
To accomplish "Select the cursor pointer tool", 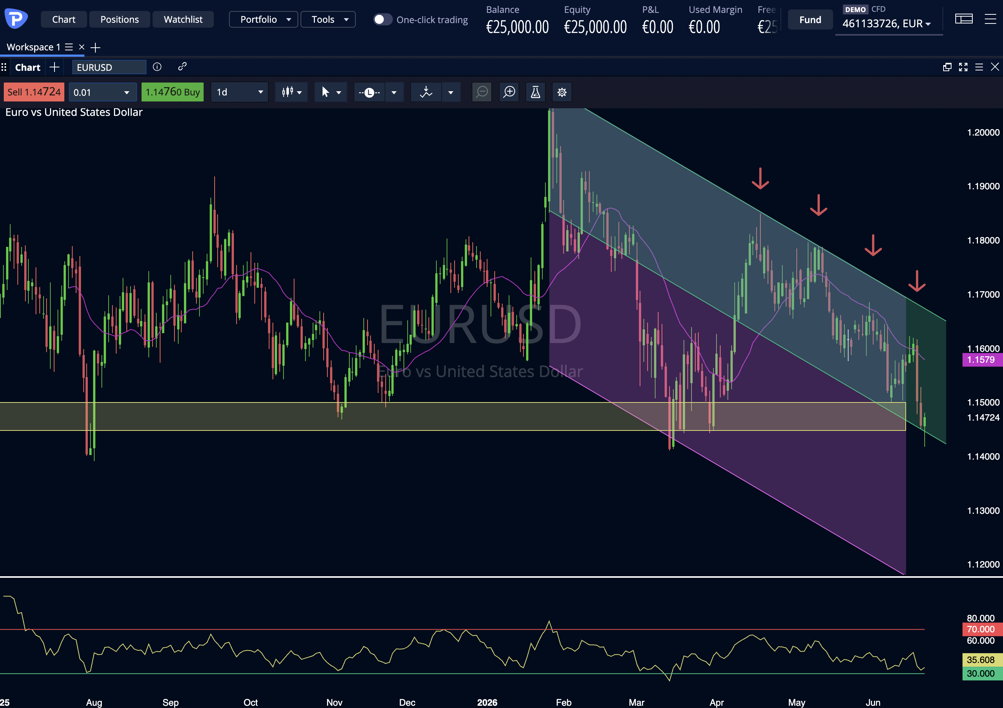I will [325, 92].
